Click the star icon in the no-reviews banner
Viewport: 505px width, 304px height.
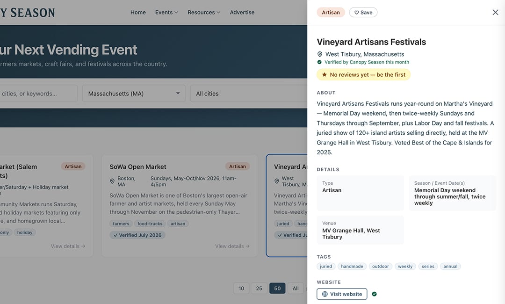[x=325, y=74]
